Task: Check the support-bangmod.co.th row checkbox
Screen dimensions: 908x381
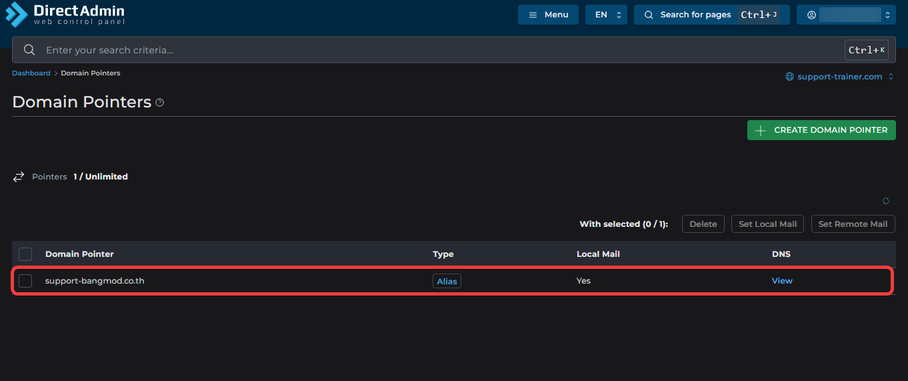Action: 25,281
